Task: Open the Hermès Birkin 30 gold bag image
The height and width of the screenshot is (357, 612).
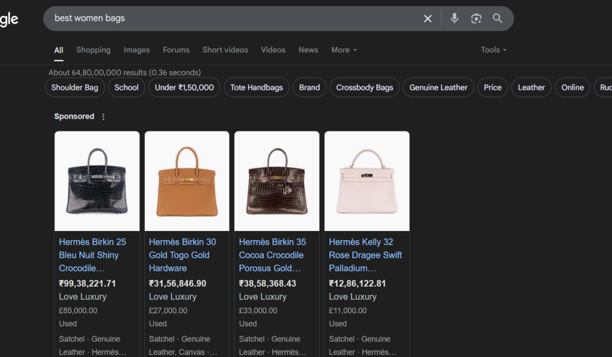Action: pos(187,181)
